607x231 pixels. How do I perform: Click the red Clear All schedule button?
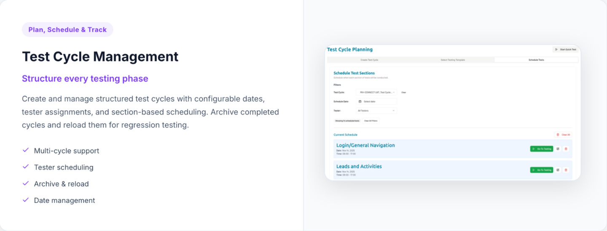pos(563,135)
